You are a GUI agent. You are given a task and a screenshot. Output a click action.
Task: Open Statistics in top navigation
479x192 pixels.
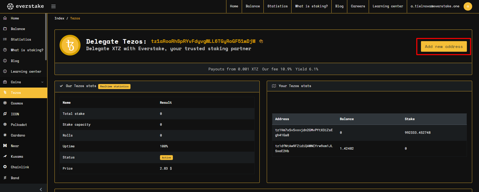point(278,6)
